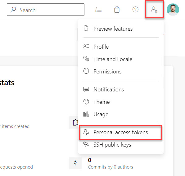This screenshot has height=176, width=185.
Task: Click the commits node icon
Action: [75, 163]
